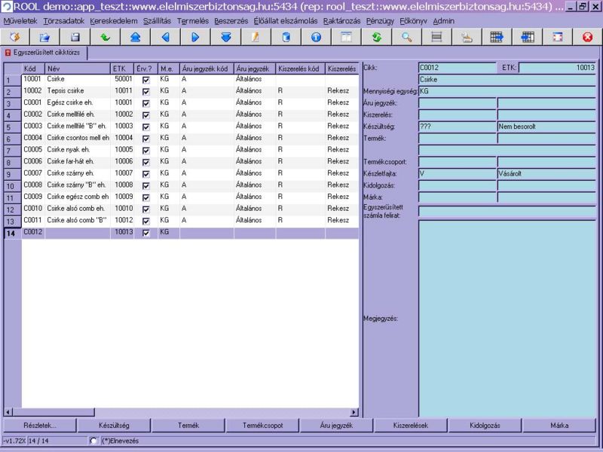Toggle Érv.? checkbox for Tepsis csirke row
603x452 pixels.
146,91
